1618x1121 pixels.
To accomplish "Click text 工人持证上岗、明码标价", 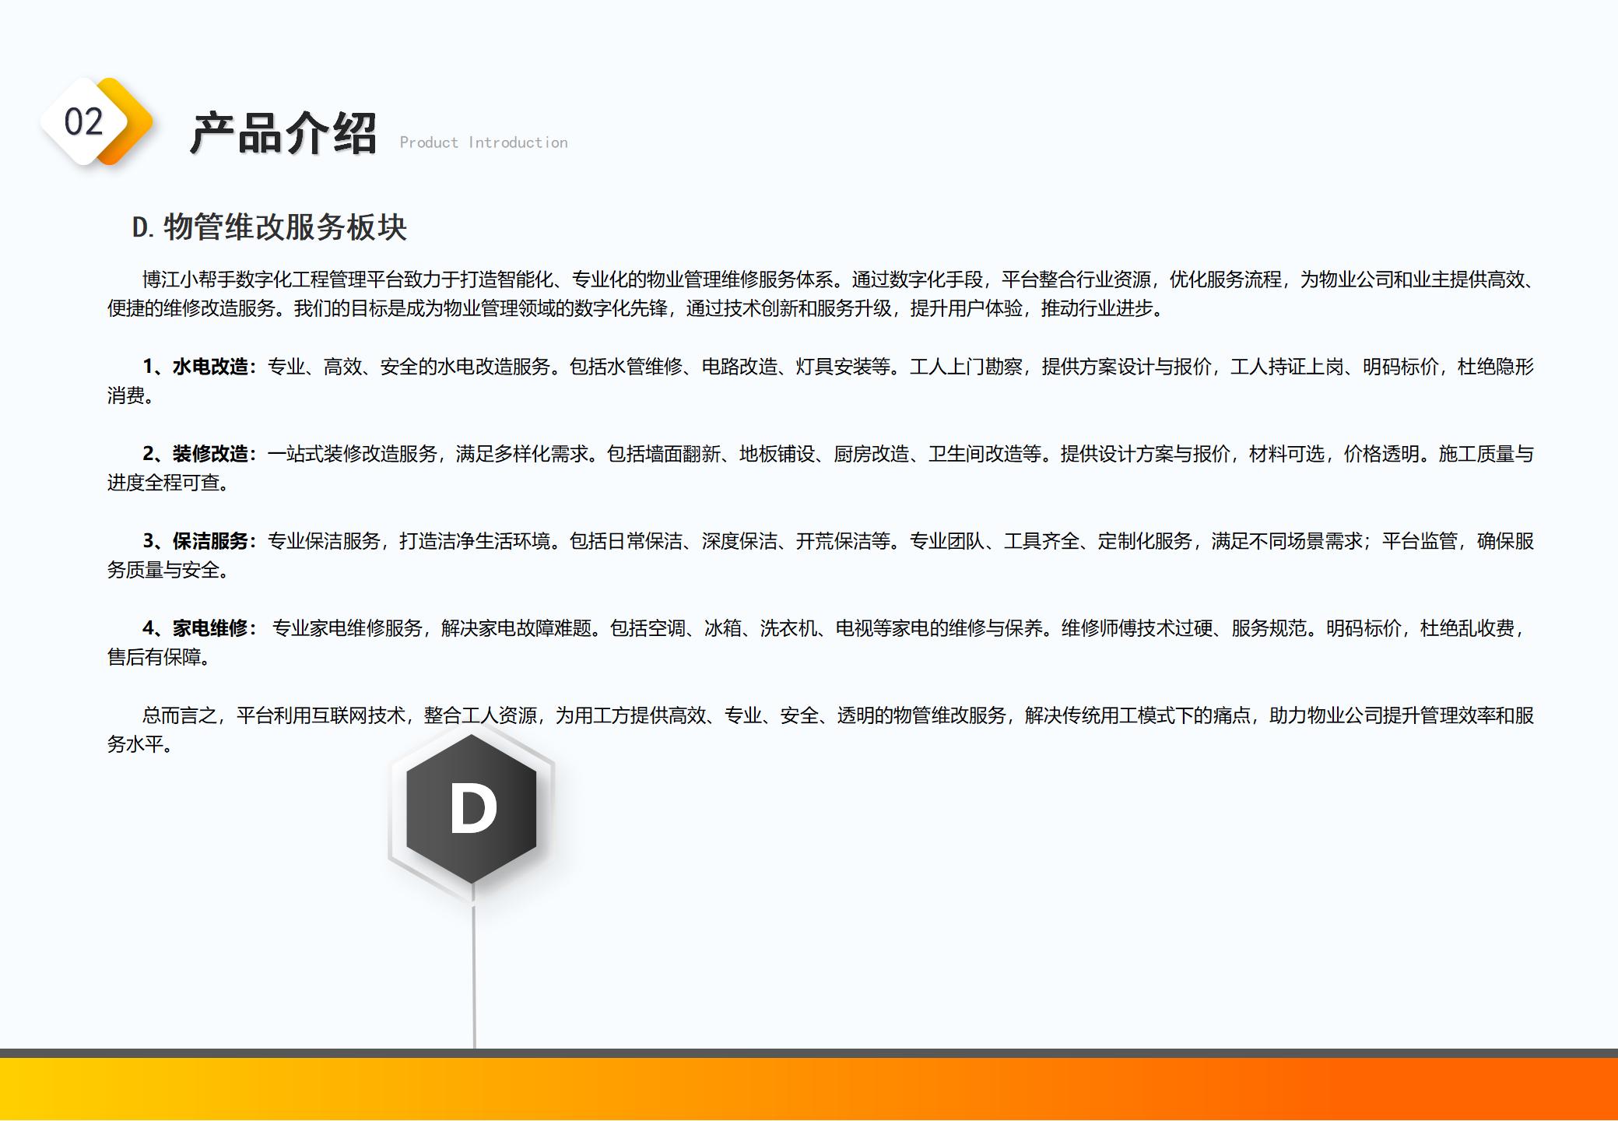I will click(1335, 367).
